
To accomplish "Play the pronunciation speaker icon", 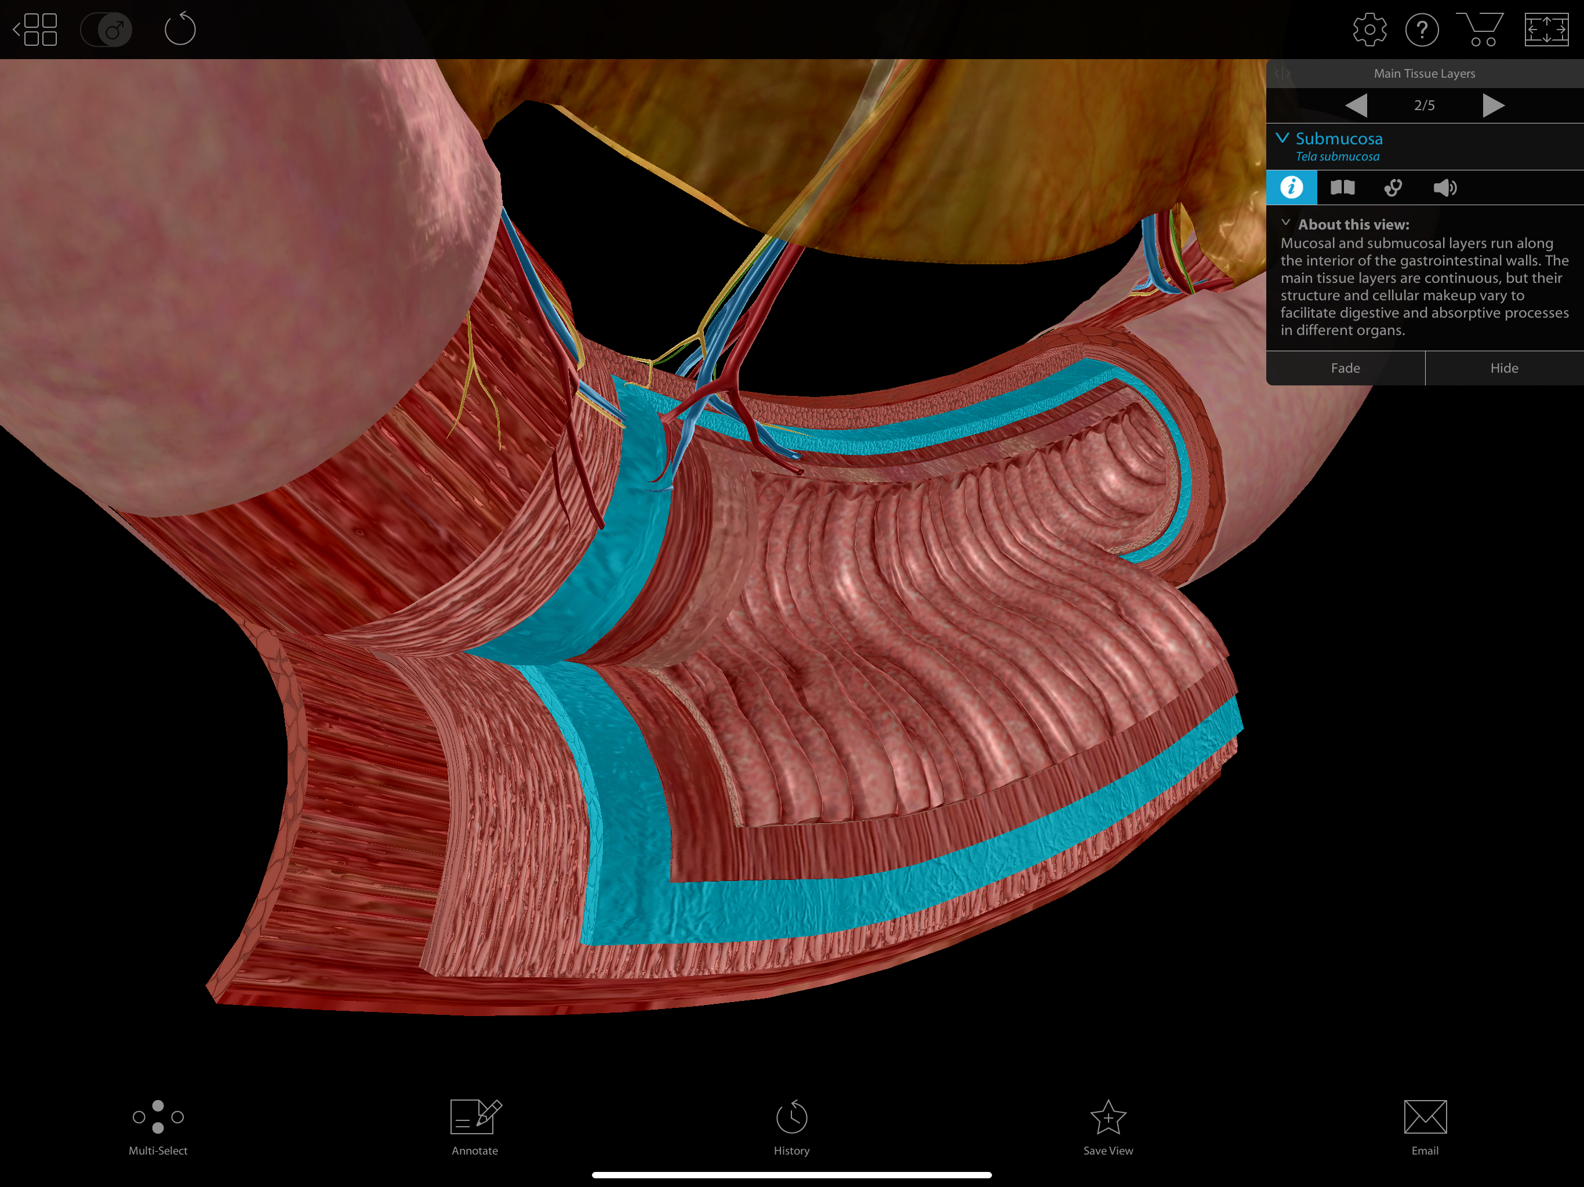I will pos(1445,188).
